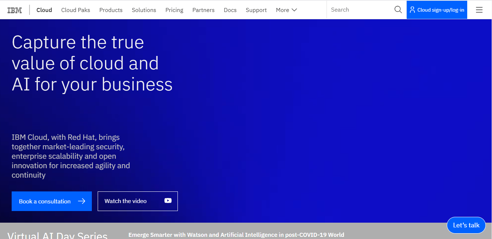Click the search magnifier icon

tap(398, 10)
